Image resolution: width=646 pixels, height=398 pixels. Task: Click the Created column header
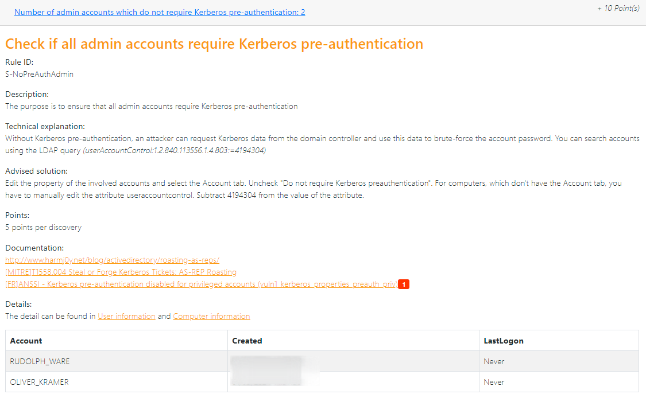point(247,341)
